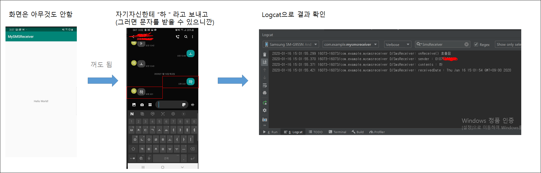
Task: Select the contents log line
Action: (357, 65)
